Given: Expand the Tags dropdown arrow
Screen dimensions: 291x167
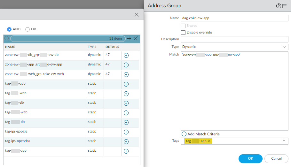Looking at the screenshot, I should click(284, 141).
